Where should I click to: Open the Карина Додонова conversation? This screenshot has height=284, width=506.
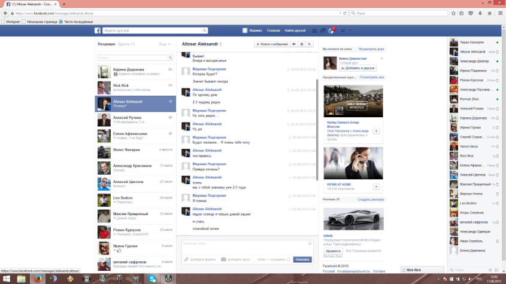click(x=135, y=72)
